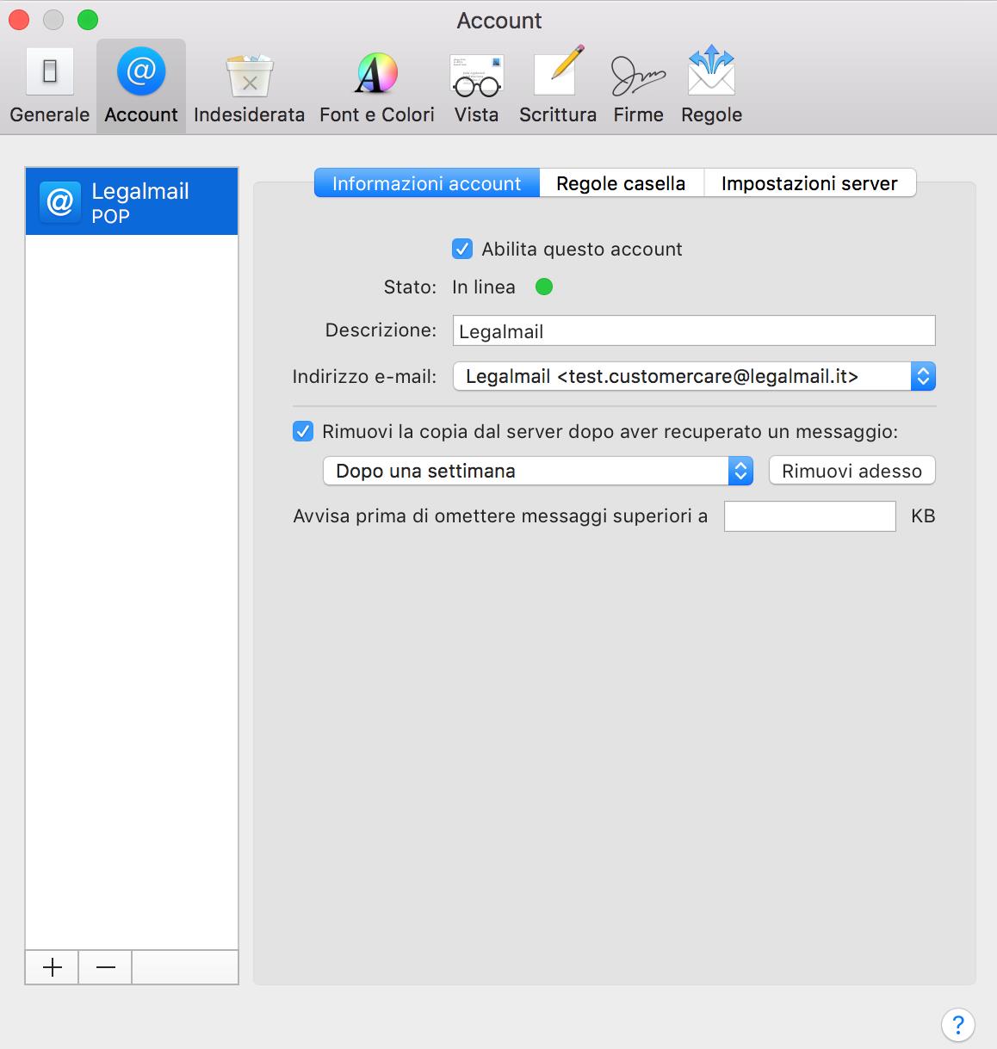Switch to Impostazioni server tab

[809, 183]
